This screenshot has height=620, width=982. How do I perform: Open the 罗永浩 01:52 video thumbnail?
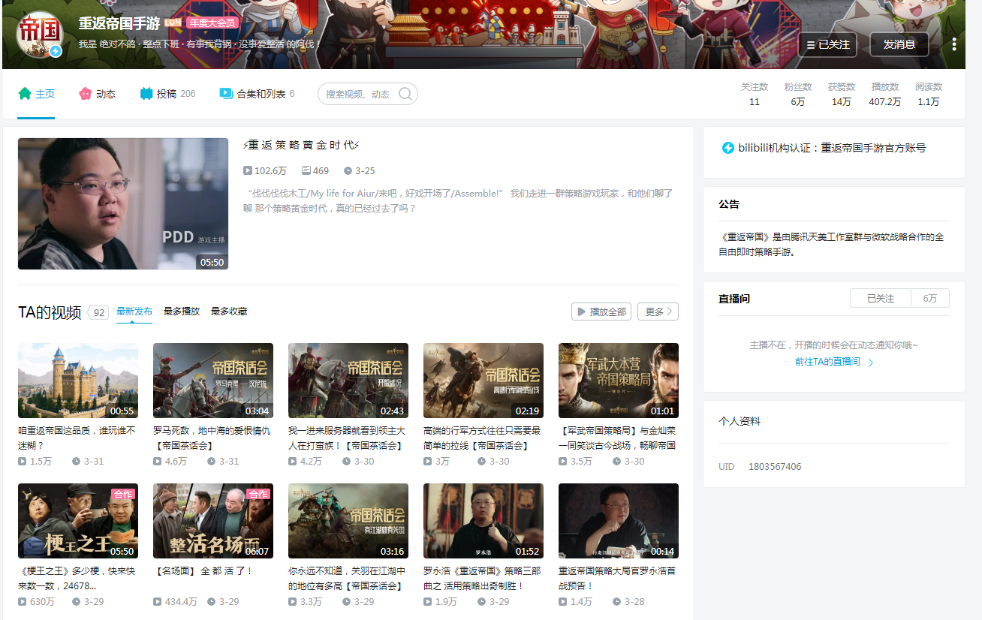(x=483, y=521)
